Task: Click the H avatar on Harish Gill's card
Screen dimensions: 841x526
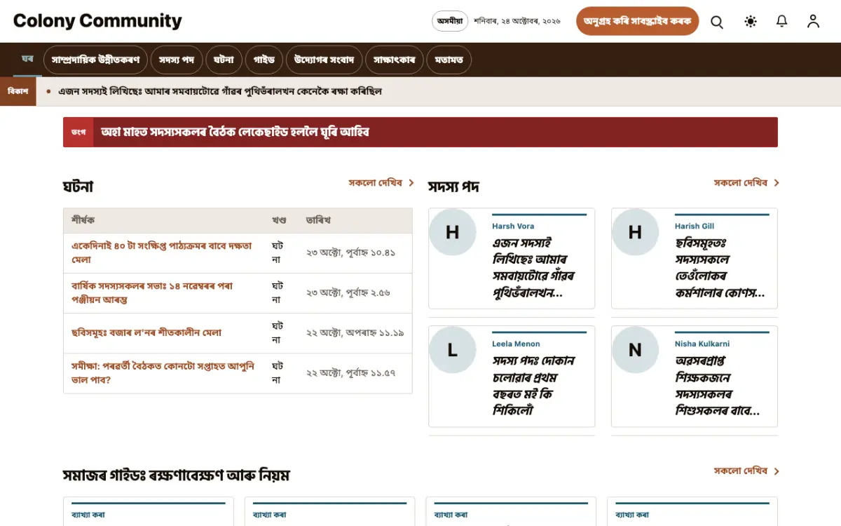Action: click(x=635, y=232)
